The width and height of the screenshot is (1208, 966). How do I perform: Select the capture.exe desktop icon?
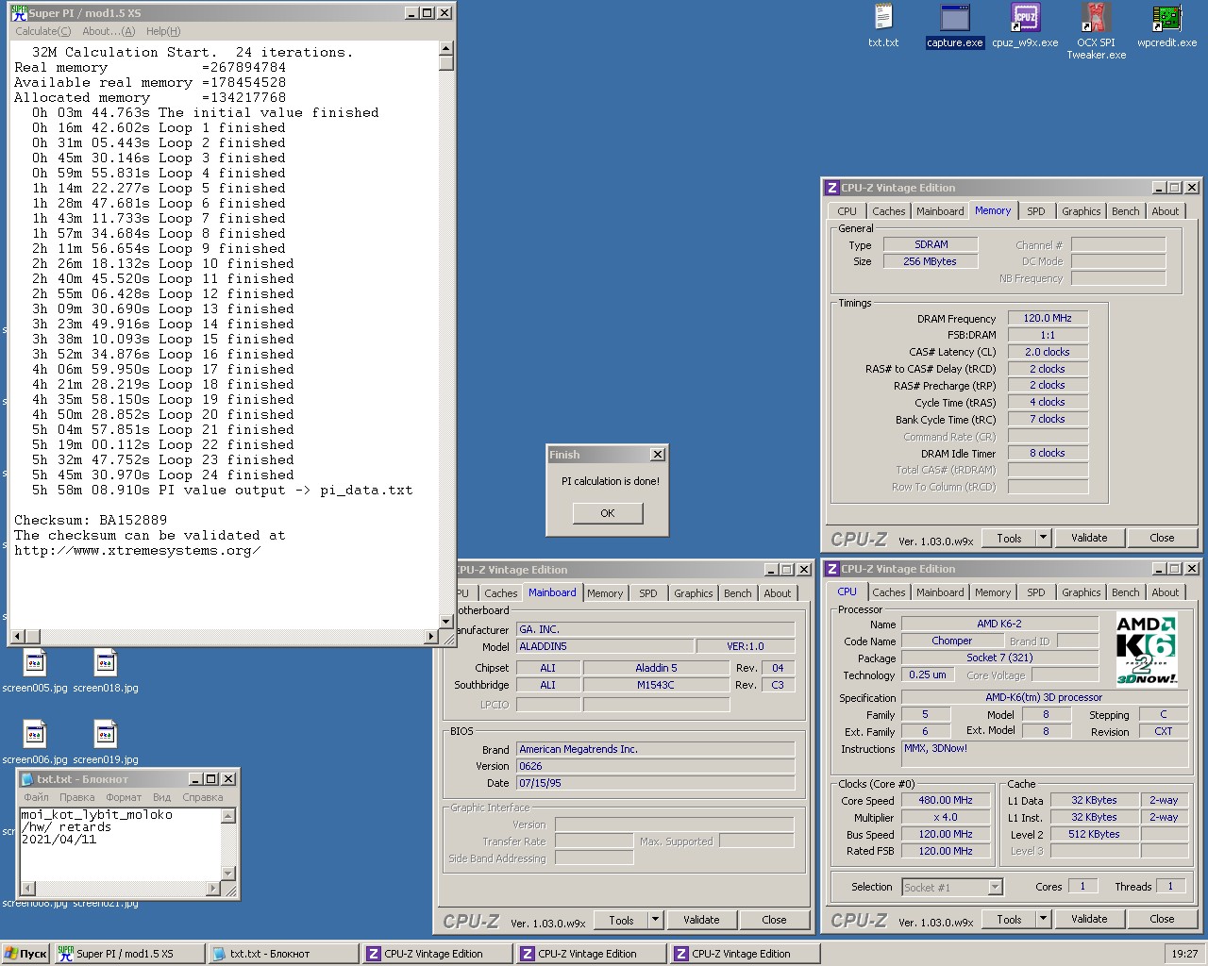[x=955, y=25]
